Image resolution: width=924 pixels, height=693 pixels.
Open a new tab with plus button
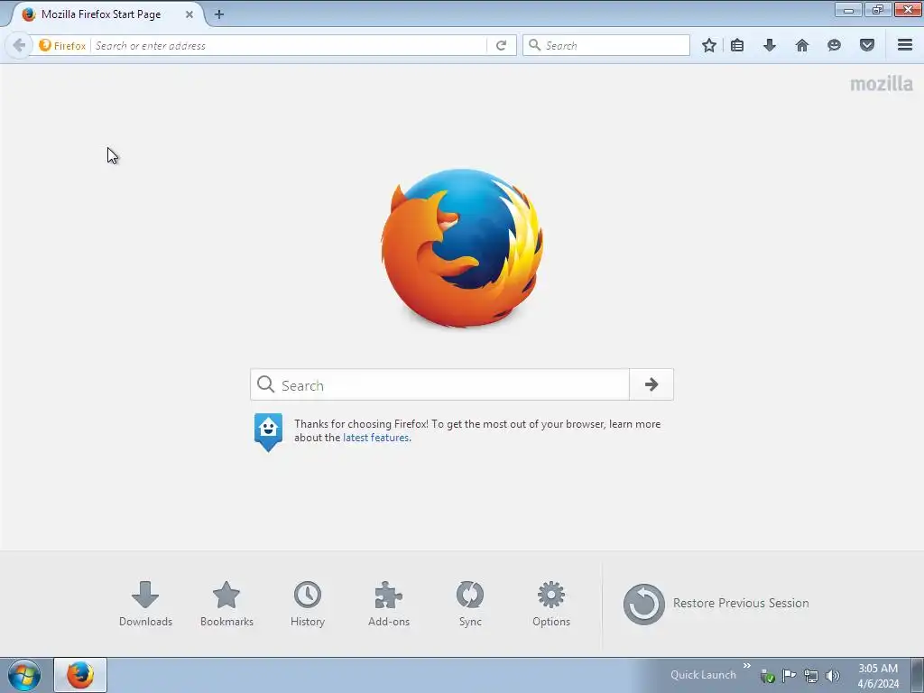pos(219,14)
